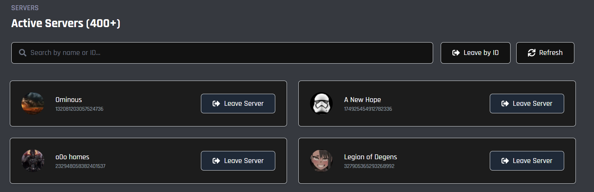Viewport: 594px width, 192px height.
Task: Leave the A New Hope server
Action: coord(527,104)
